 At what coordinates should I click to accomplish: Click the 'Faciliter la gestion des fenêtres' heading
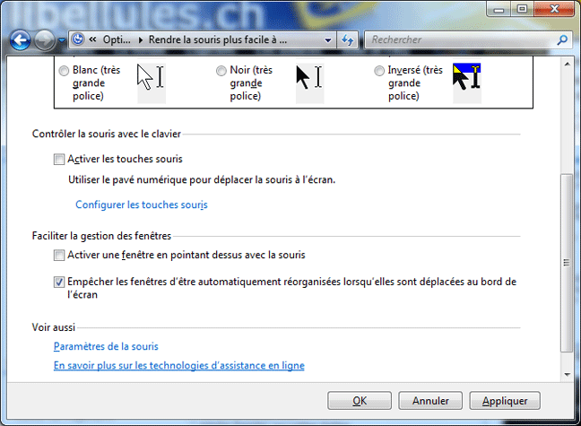101,236
